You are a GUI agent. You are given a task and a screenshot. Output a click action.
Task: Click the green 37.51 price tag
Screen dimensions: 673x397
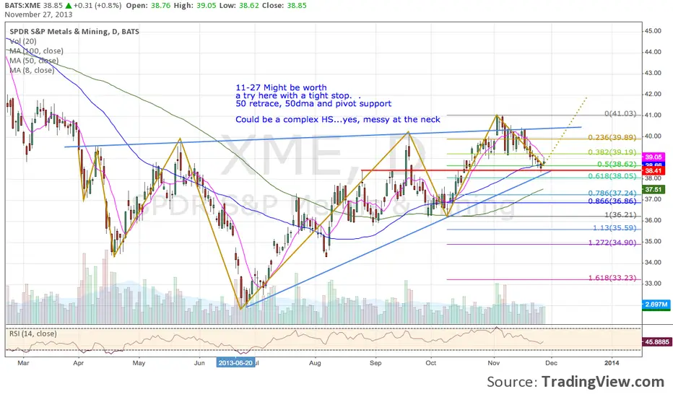click(654, 189)
